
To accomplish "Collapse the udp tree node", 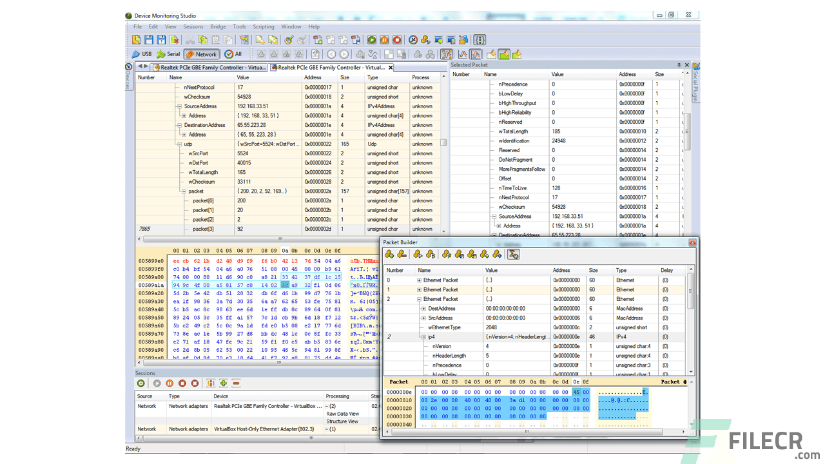I will click(x=179, y=144).
